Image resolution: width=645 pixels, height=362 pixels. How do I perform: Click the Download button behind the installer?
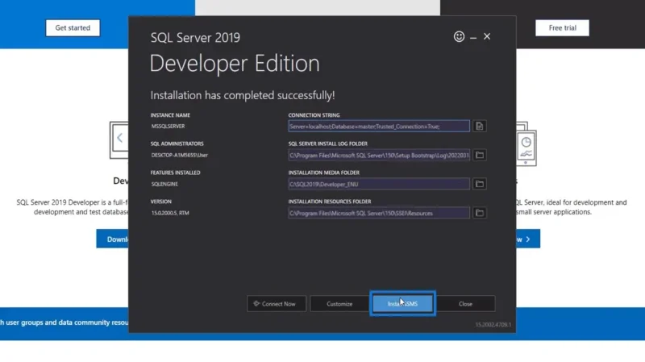[113, 239]
